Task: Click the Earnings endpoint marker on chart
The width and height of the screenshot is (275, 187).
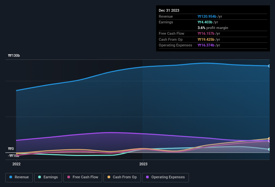Action: point(269,149)
